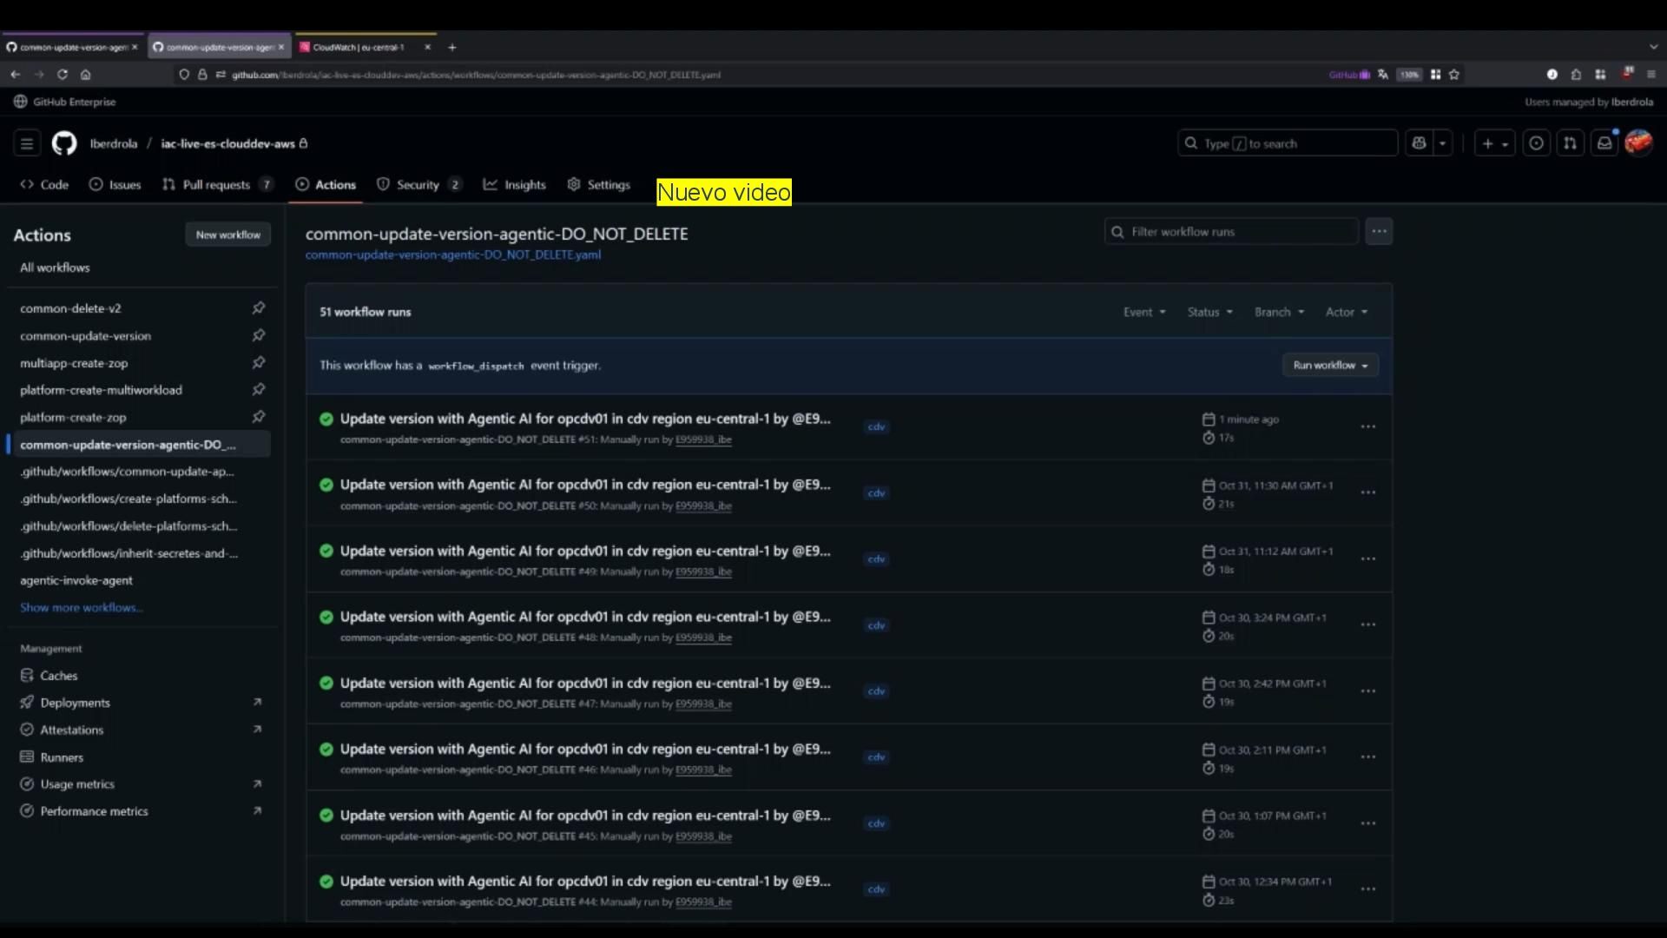
Task: Unpin the common-delete-v2 workflow
Action: coord(258,308)
